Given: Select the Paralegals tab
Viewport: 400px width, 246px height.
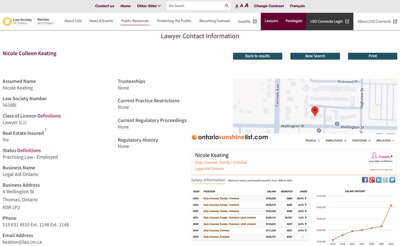Looking at the screenshot, I should click(x=294, y=21).
